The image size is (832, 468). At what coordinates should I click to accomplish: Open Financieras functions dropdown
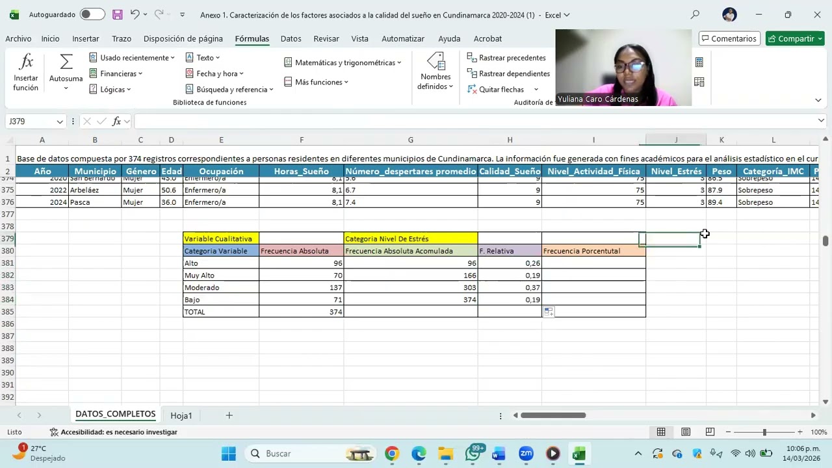pyautogui.click(x=116, y=73)
